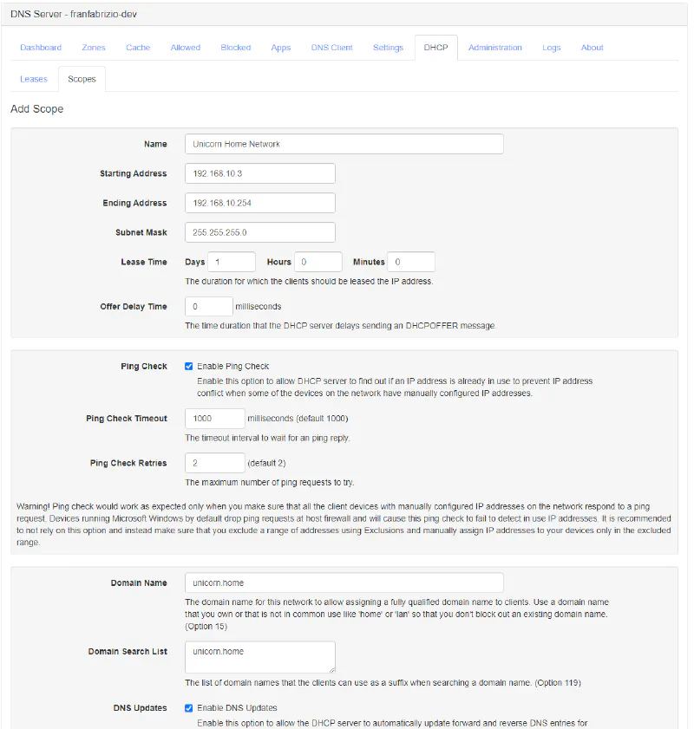The width and height of the screenshot is (694, 729).
Task: Click the Lease Time Minutes field
Action: tap(411, 262)
